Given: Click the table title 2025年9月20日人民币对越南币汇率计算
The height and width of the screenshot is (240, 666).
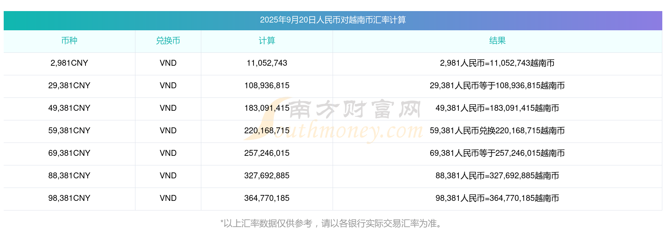Looking at the screenshot, I should (333, 20).
